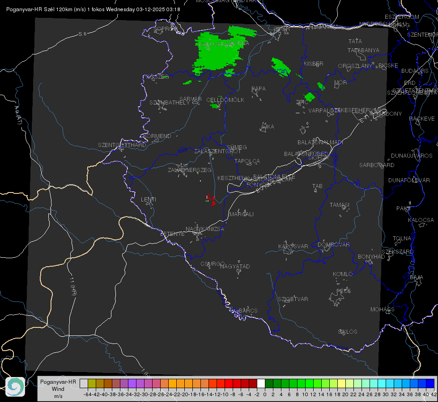Screen dimensions: 438x402
Task: Click the KORMEND label
Action: click(x=157, y=136)
